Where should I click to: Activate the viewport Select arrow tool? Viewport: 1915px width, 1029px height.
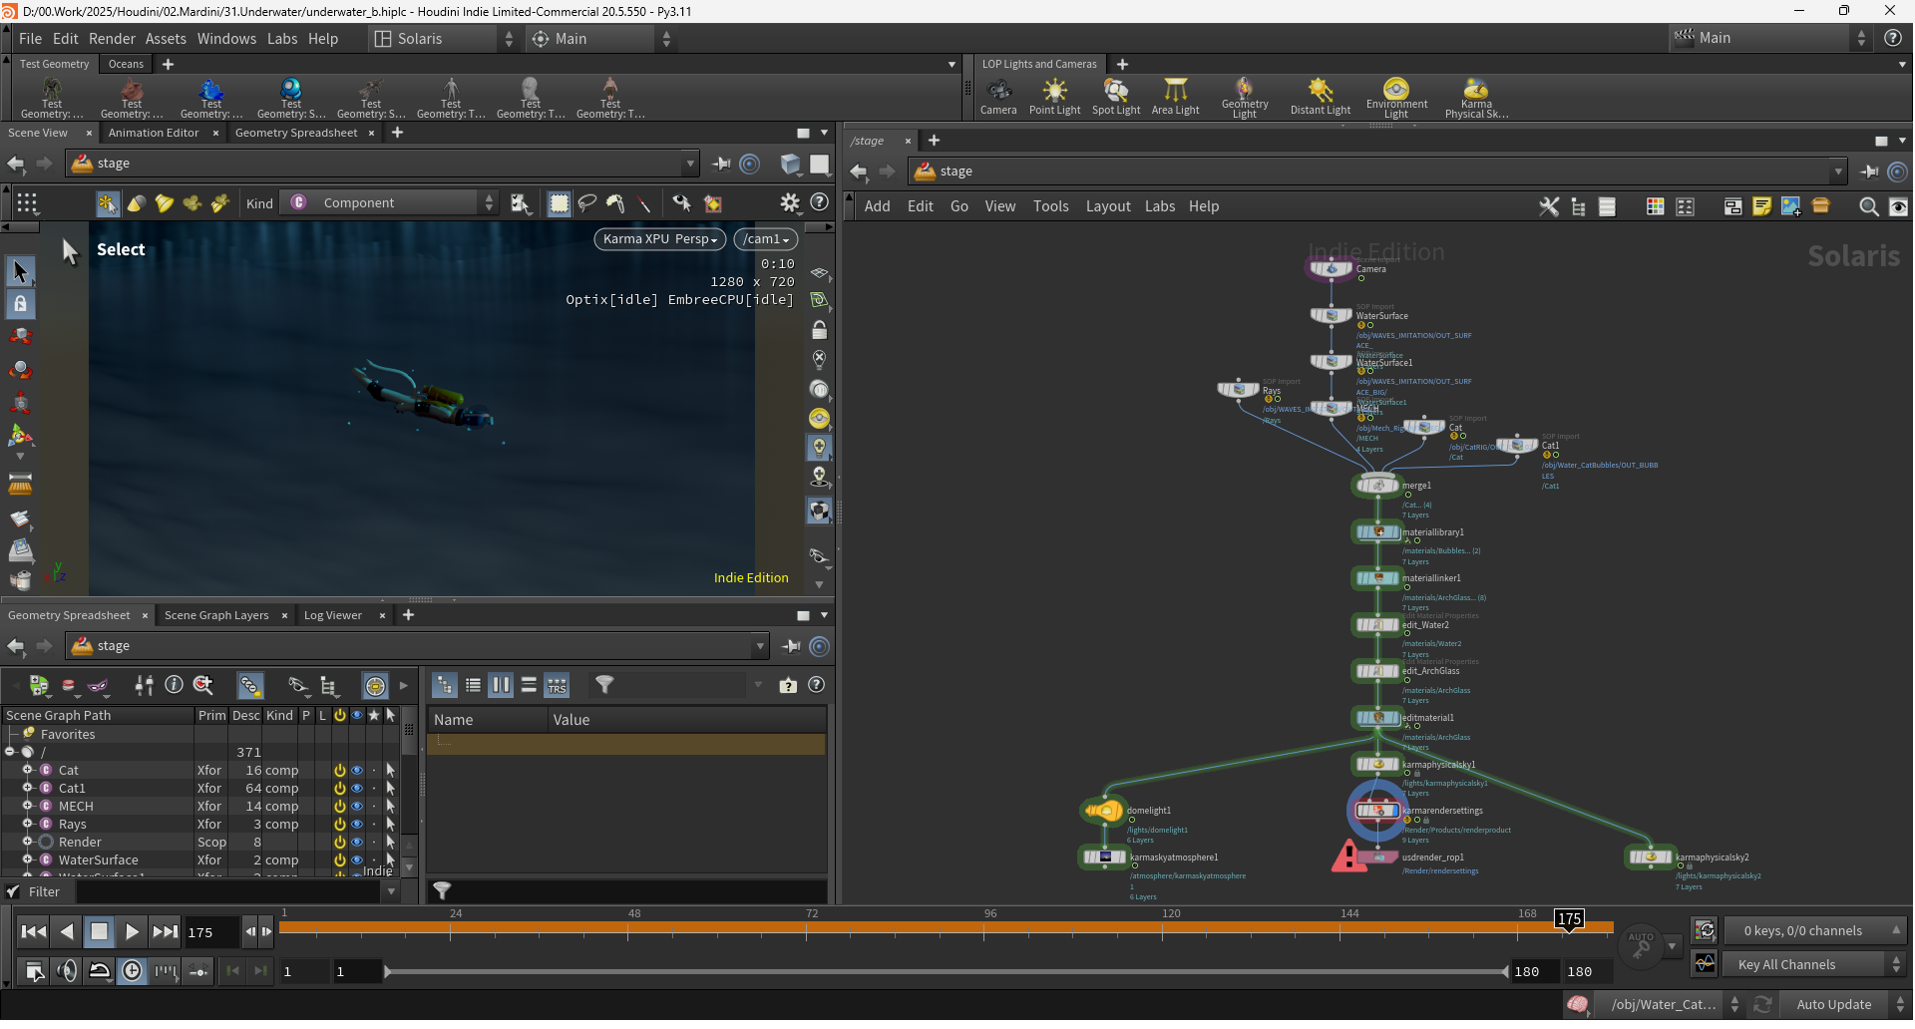coord(20,271)
